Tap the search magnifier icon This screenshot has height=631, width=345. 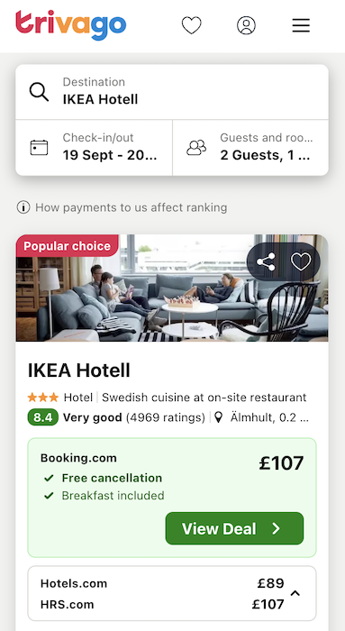39,92
